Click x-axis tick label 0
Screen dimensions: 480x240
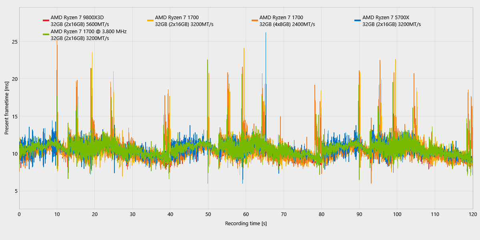(19, 214)
